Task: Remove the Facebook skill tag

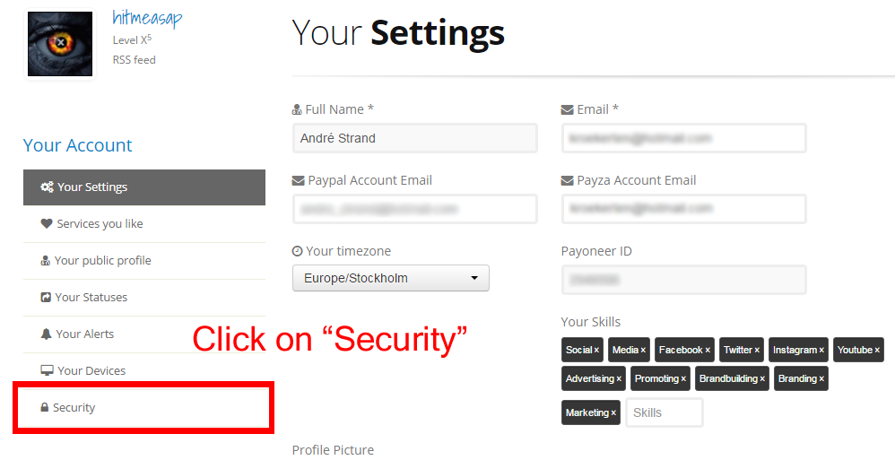Action: pyautogui.click(x=708, y=351)
